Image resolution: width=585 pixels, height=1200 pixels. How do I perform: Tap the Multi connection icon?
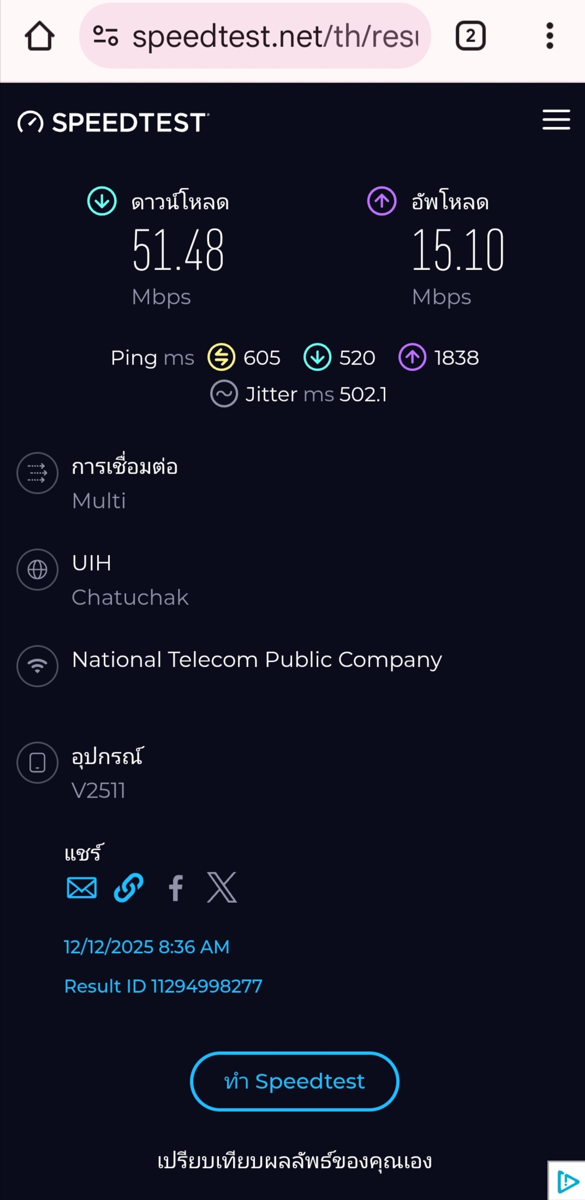point(38,473)
